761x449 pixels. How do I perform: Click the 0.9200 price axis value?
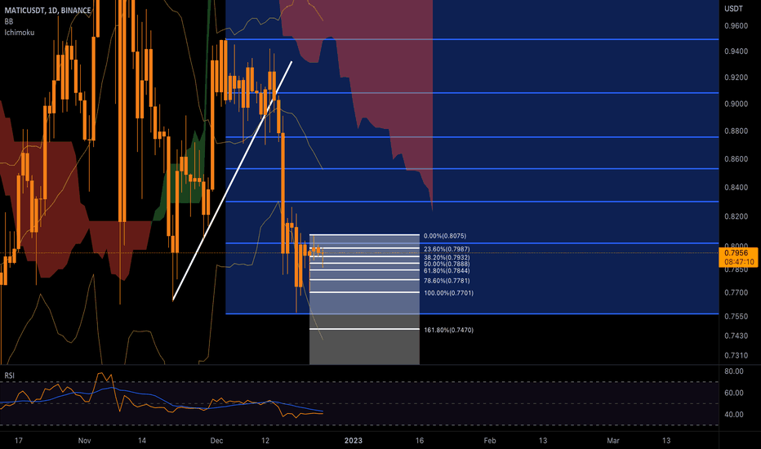click(x=736, y=78)
